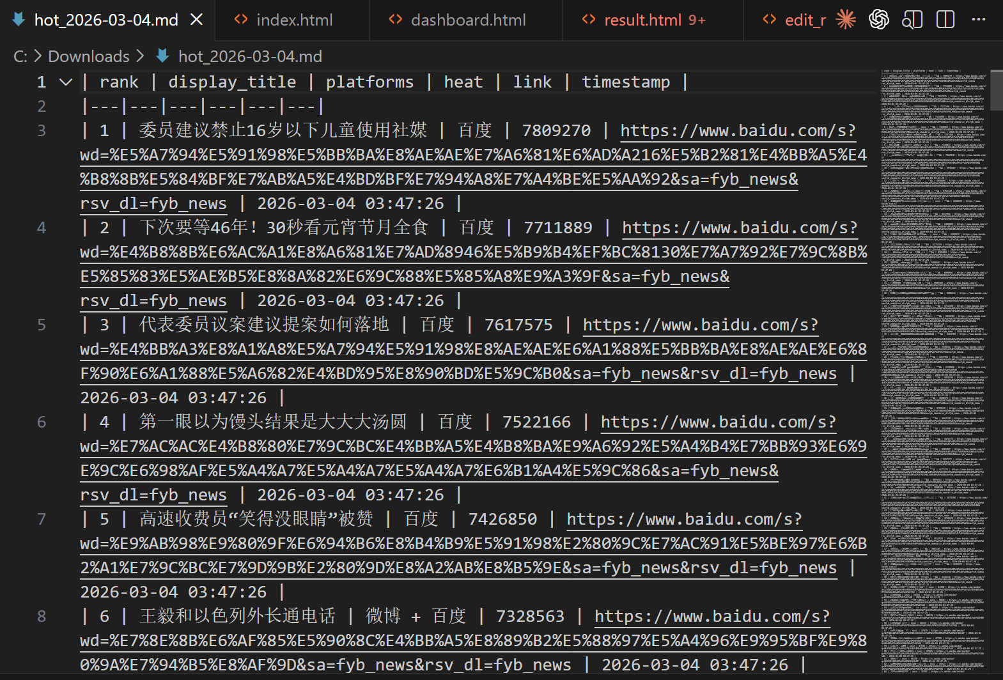Collapse the table fold at line 1
1003x680 pixels.
65,82
